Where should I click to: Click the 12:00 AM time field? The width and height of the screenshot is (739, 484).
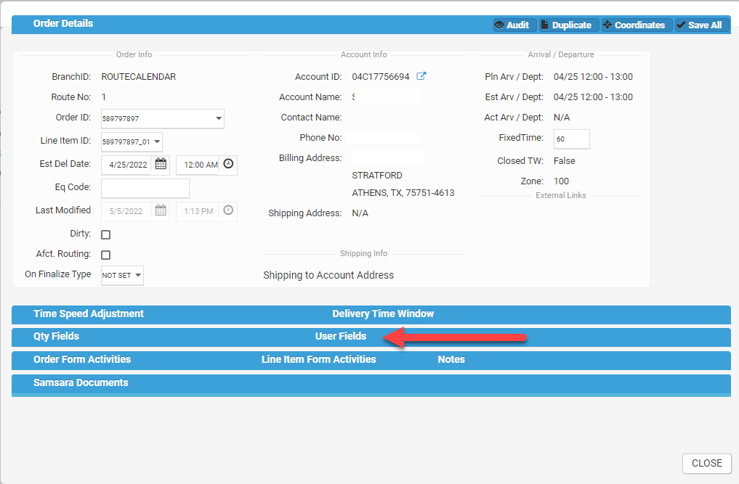198,165
